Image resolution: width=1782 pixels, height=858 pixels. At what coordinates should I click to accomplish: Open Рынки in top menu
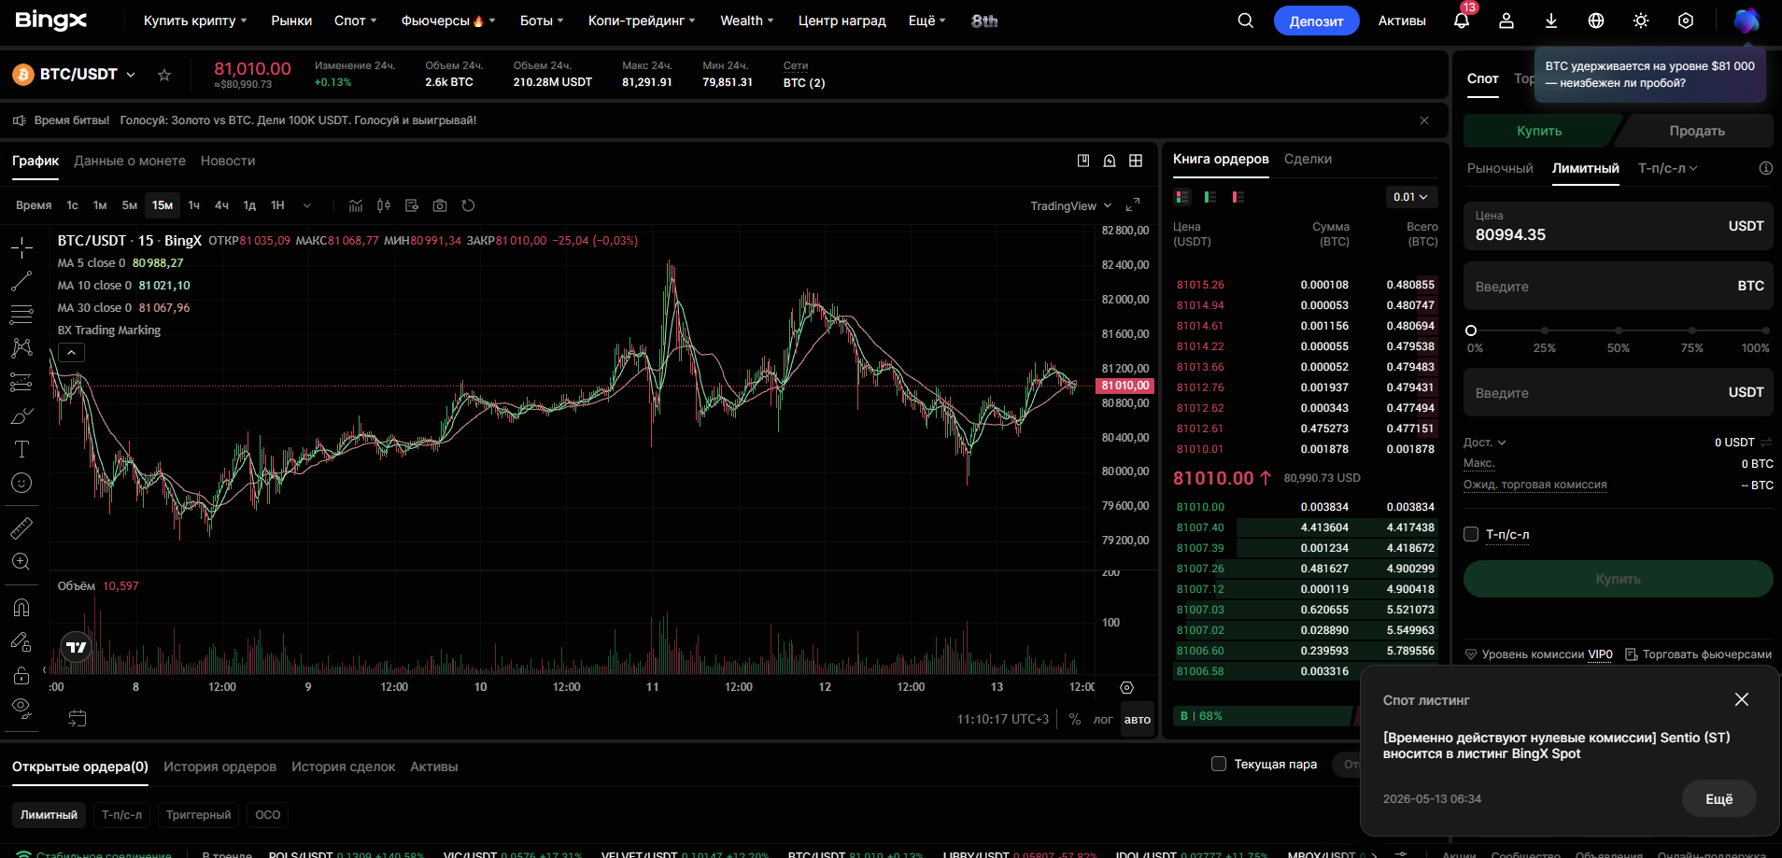click(x=291, y=21)
